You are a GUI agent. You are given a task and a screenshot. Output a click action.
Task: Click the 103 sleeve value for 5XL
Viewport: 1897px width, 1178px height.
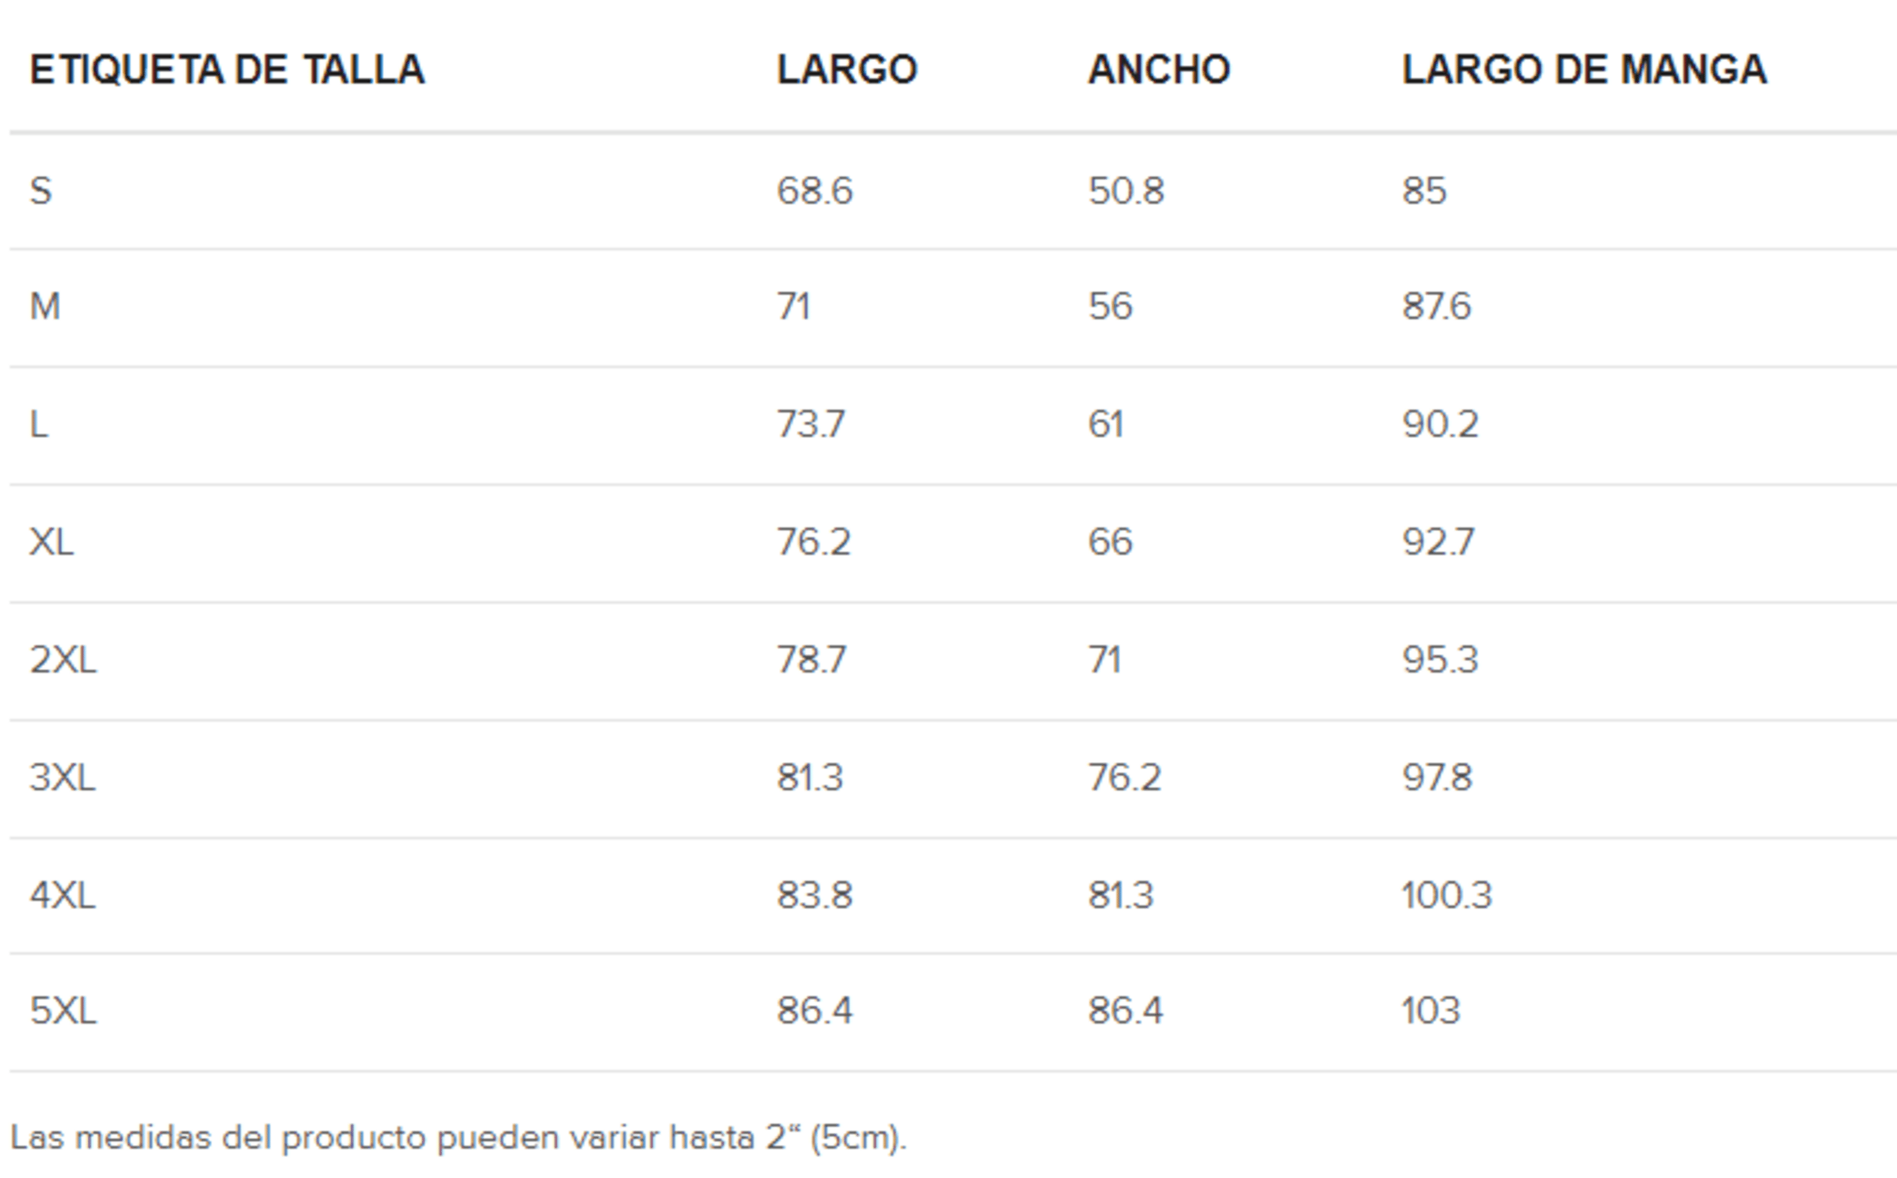tap(1430, 1011)
